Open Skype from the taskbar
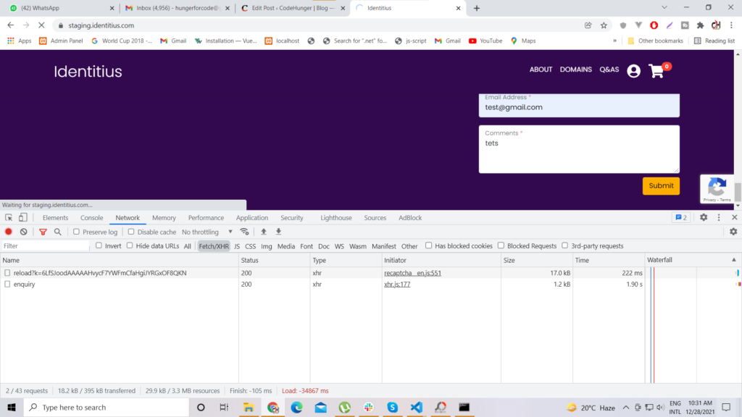The image size is (742, 417). click(392, 407)
